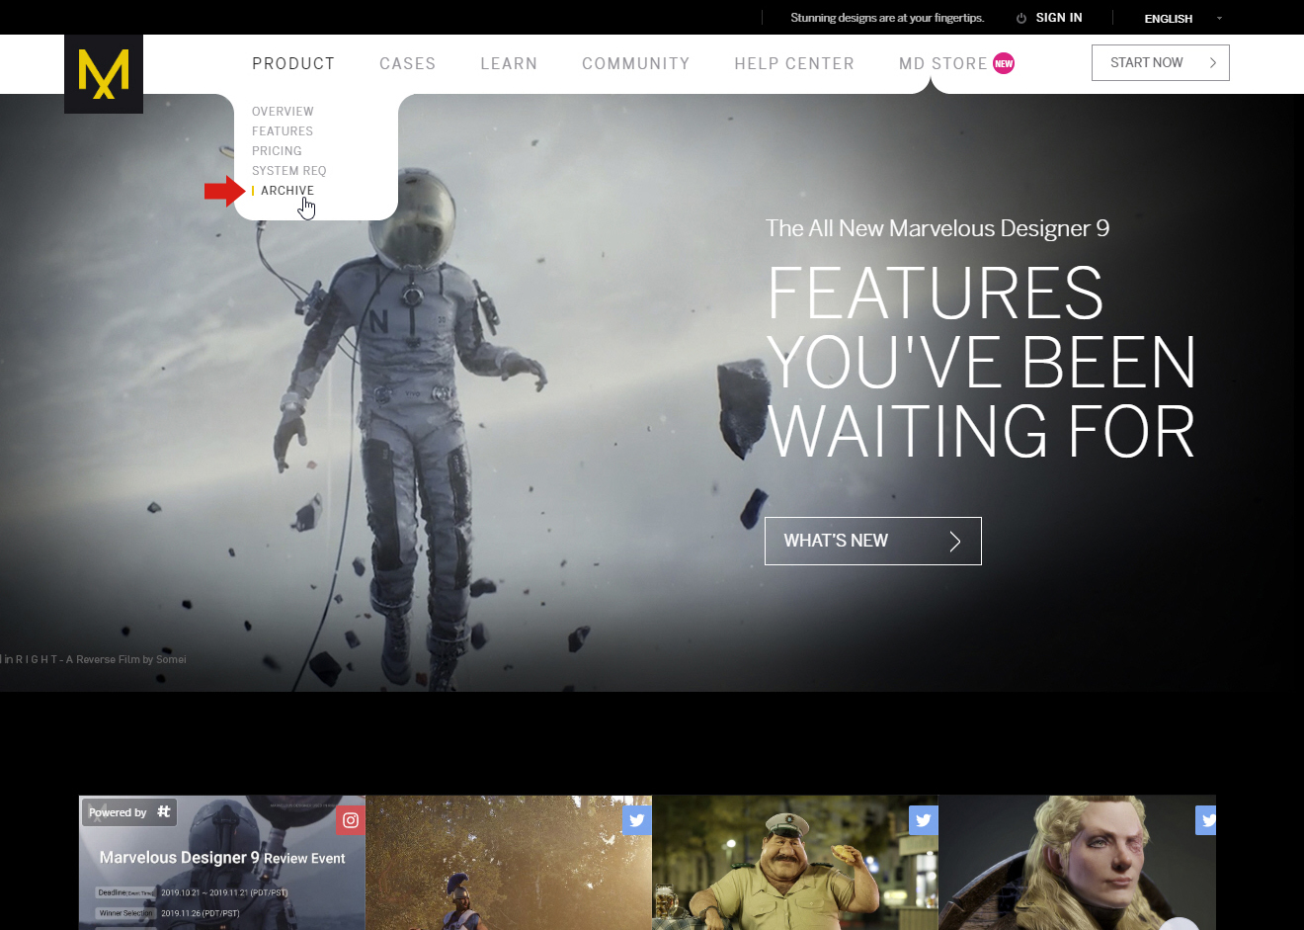
Task: Click the 'A Reverse Film by Somei' credit
Action: click(125, 659)
